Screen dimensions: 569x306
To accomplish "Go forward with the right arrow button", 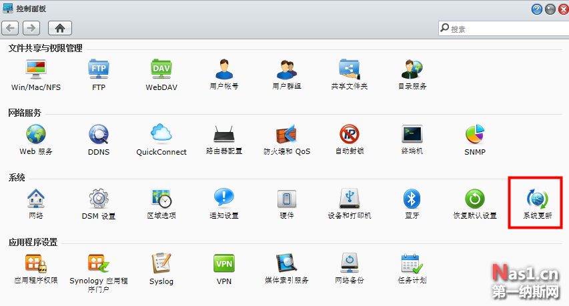I will tap(31, 28).
